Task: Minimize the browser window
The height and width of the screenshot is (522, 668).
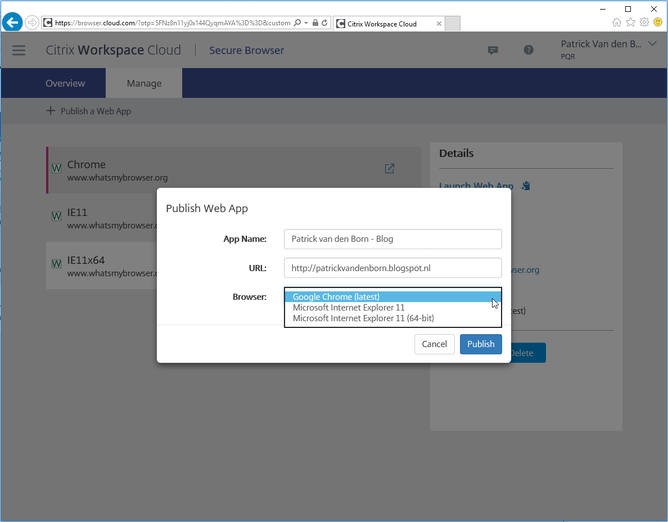Action: coord(603,9)
